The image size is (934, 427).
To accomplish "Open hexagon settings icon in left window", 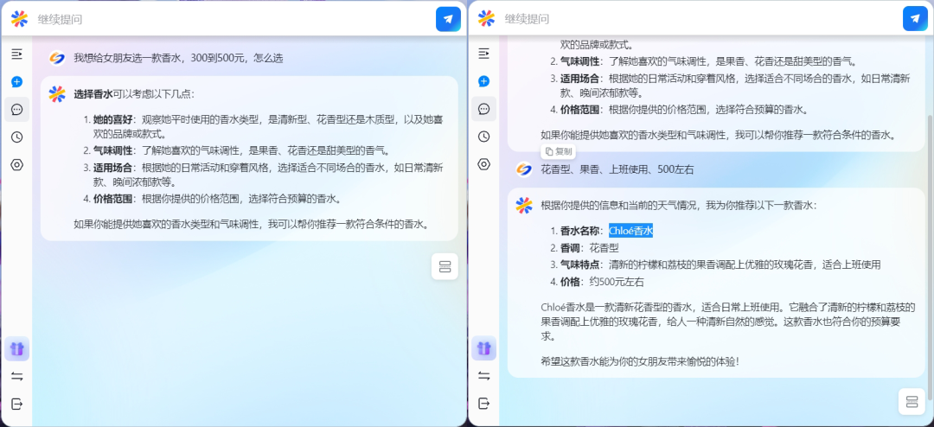I will 16,165.
